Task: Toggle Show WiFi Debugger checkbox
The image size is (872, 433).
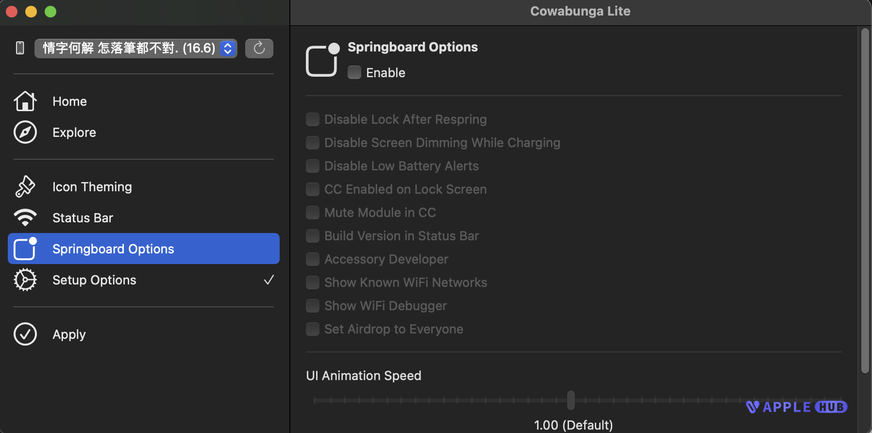Action: pos(313,306)
